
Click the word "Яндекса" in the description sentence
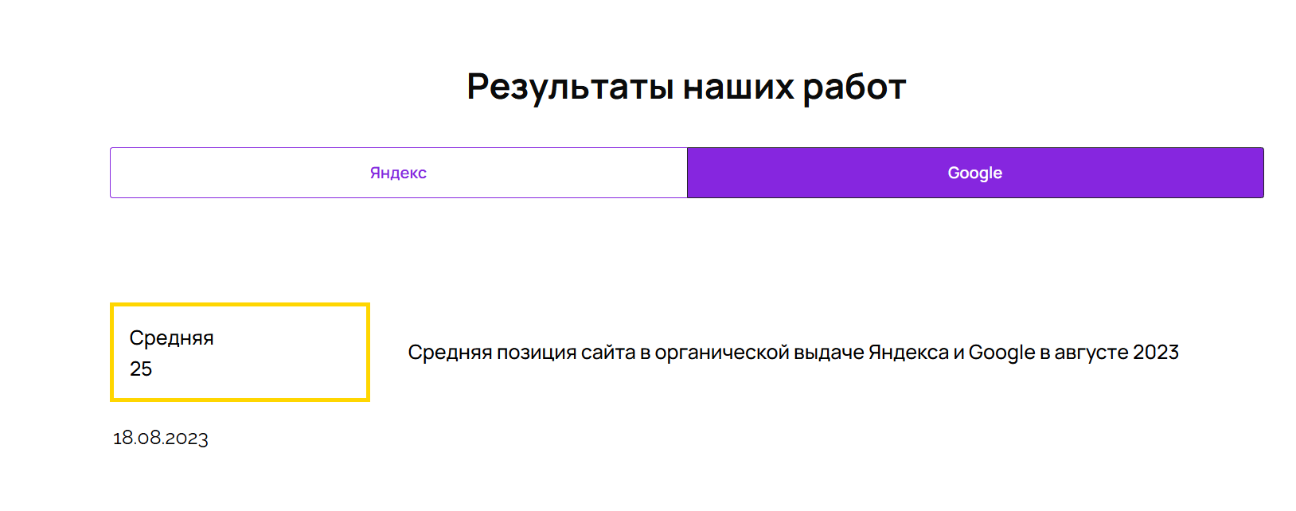pyautogui.click(x=908, y=353)
